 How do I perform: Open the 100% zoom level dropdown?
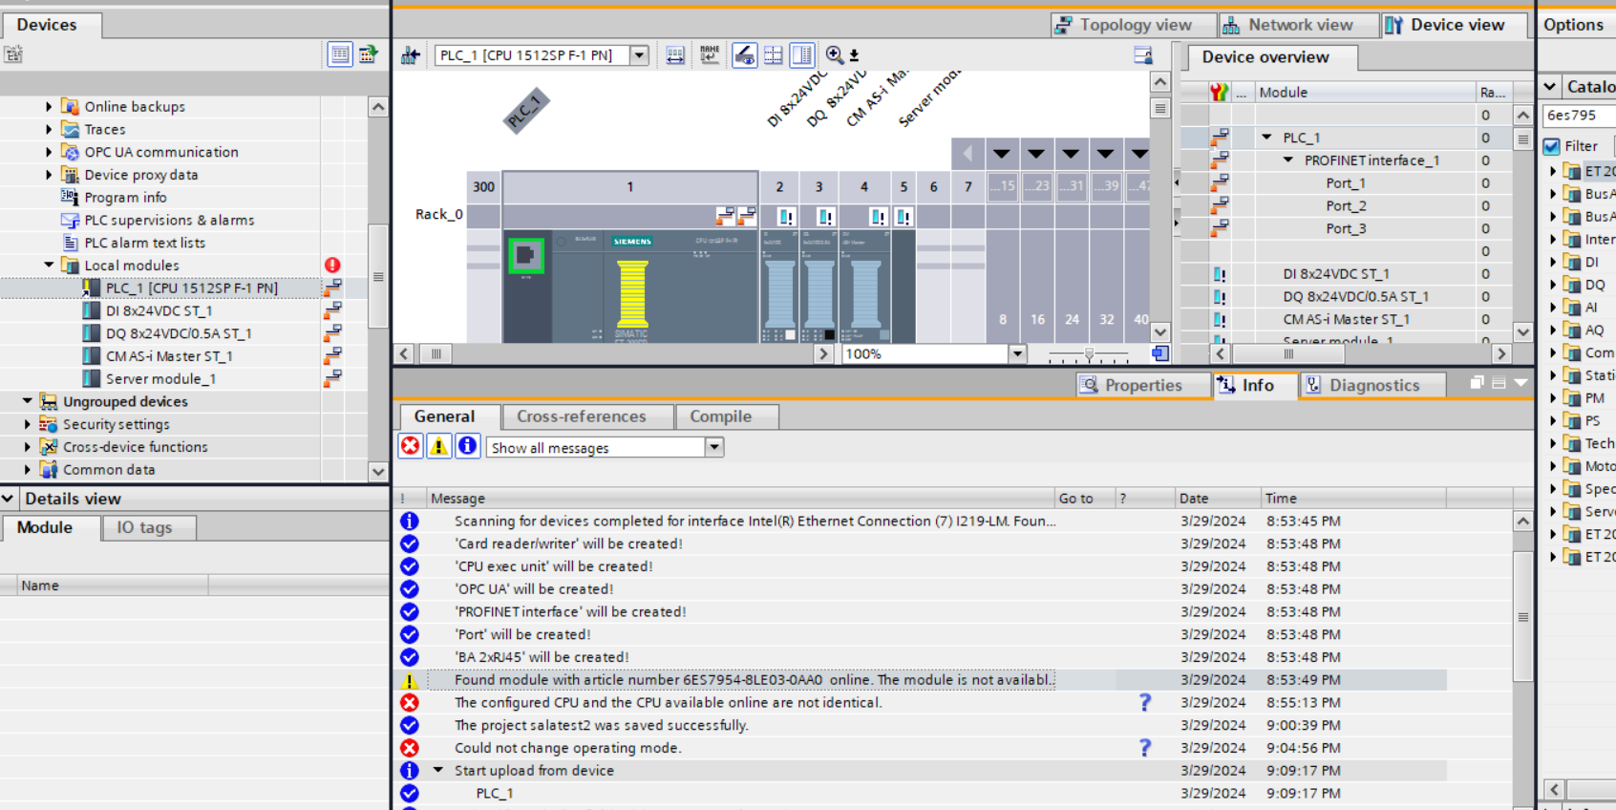click(1017, 353)
